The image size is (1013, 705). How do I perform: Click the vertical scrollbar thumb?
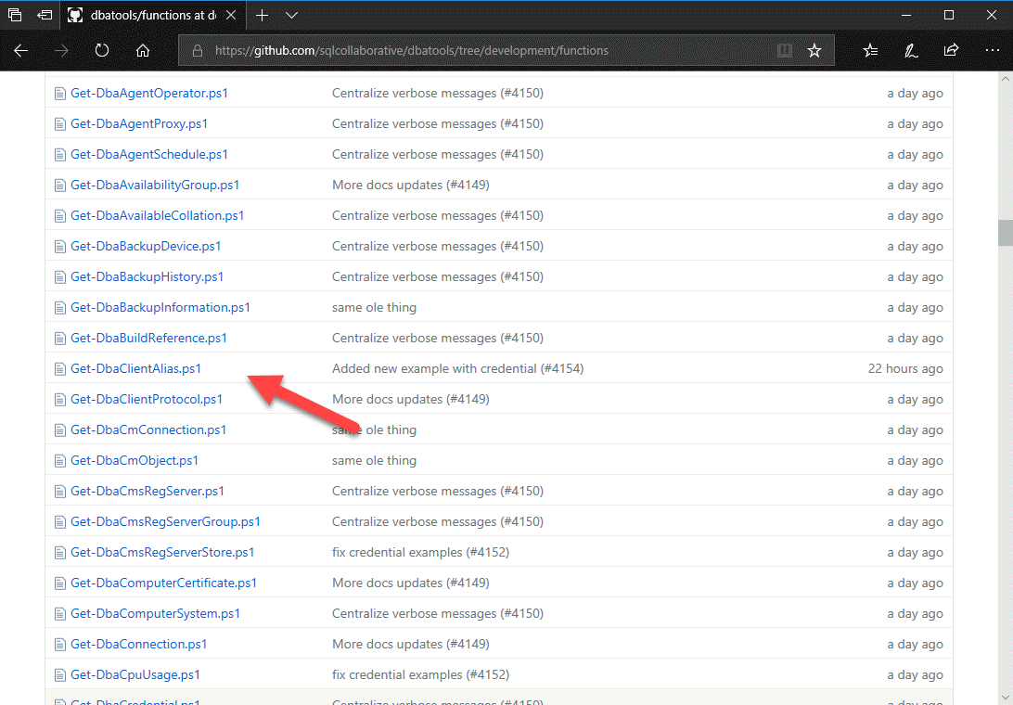pyautogui.click(x=1005, y=232)
